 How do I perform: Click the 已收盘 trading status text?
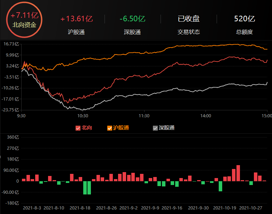click(x=189, y=19)
